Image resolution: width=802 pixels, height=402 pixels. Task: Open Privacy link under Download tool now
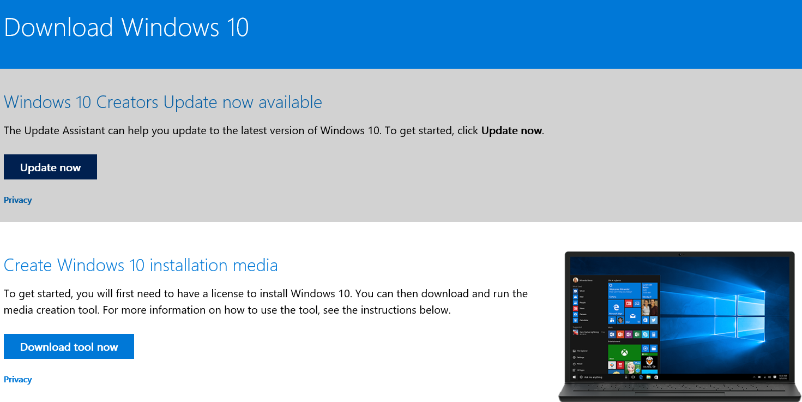pyautogui.click(x=18, y=380)
